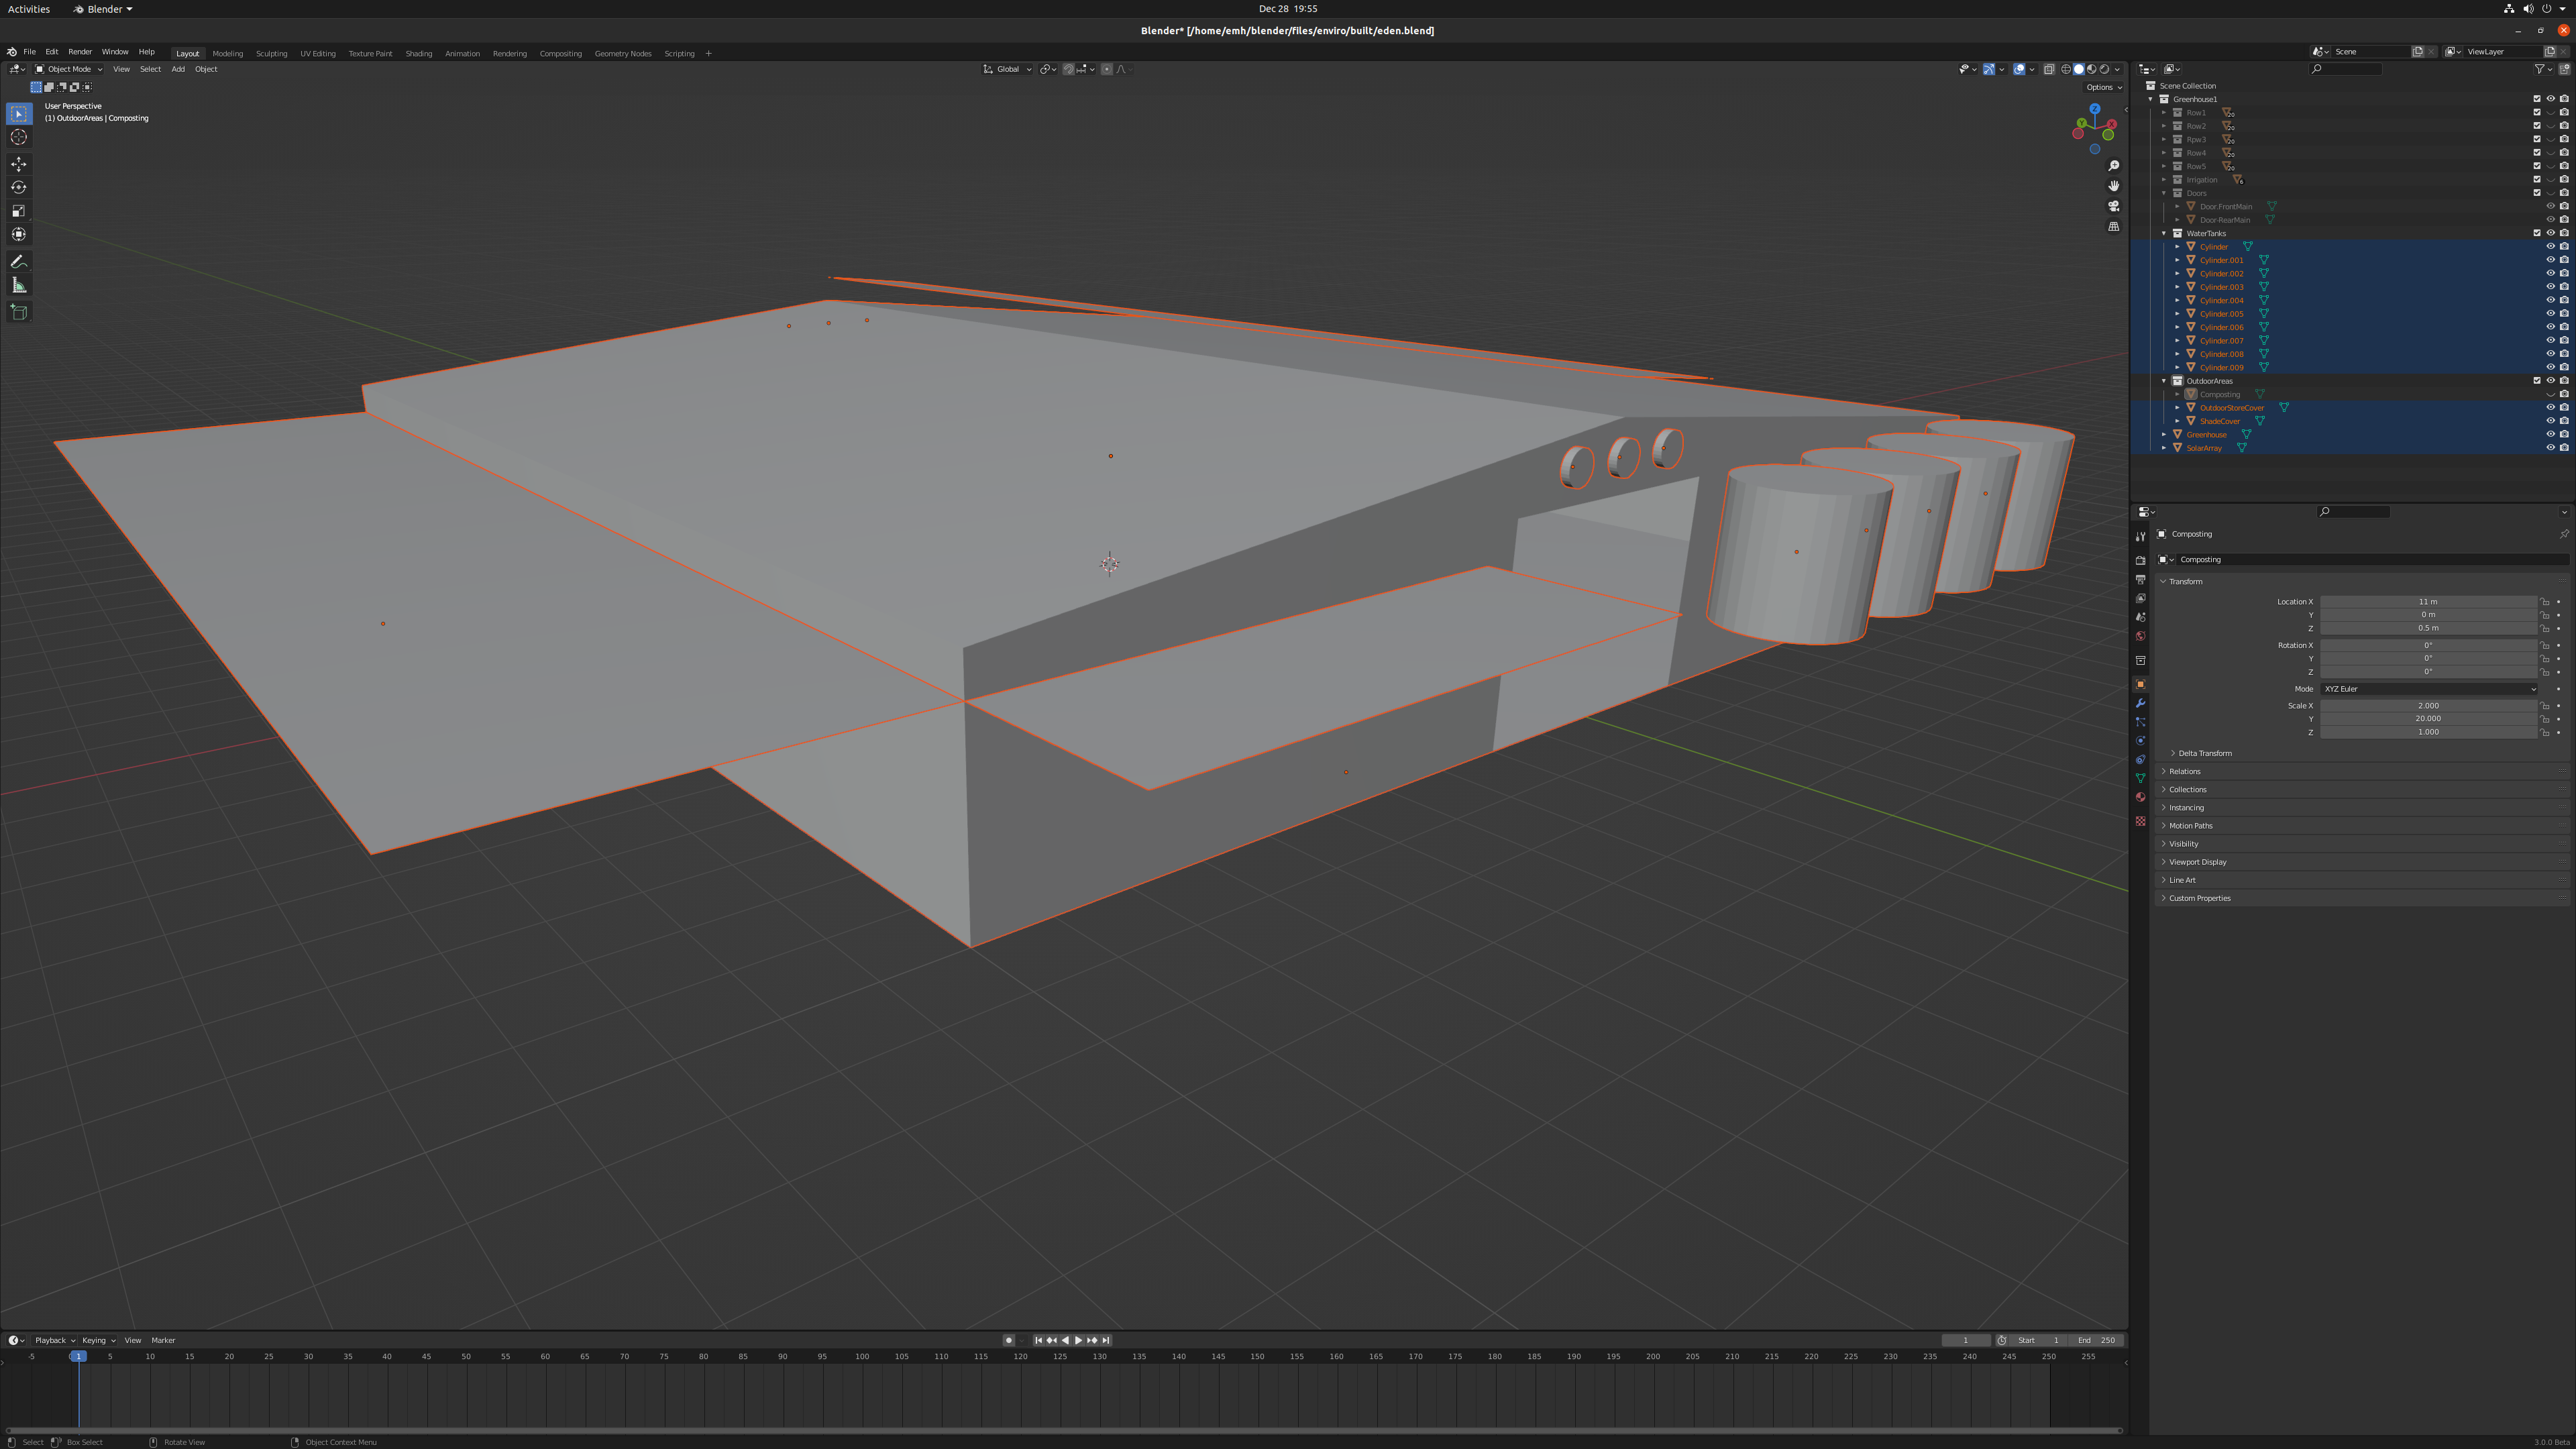This screenshot has height=1449, width=2576.
Task: Hide Cylinder.003 with its eye icon
Action: (2550, 287)
